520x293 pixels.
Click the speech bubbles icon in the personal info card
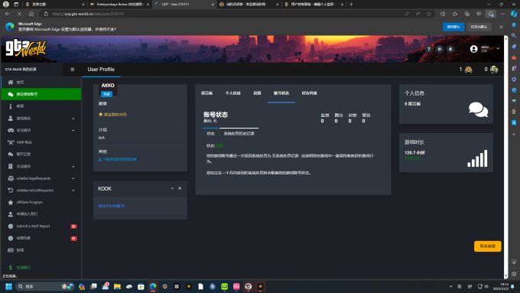point(478,109)
